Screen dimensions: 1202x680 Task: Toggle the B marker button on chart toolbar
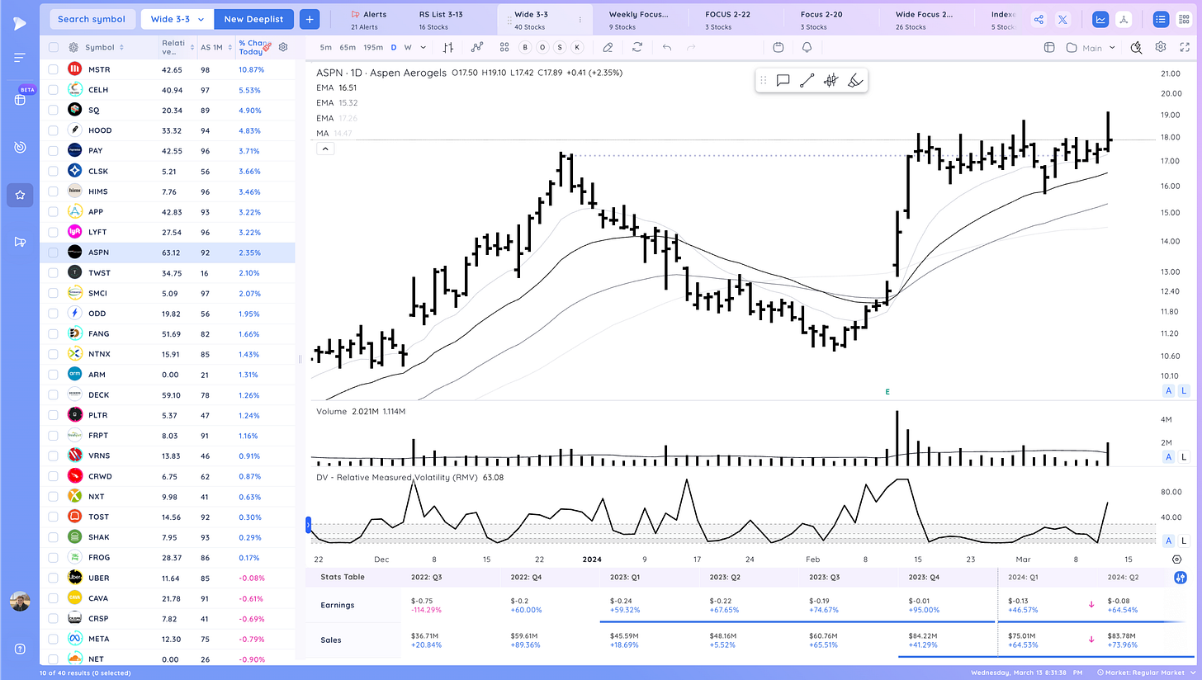(x=525, y=47)
